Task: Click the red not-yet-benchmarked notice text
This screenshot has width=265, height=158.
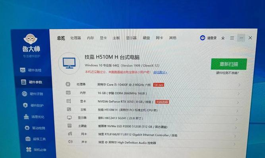Action: [x=118, y=72]
